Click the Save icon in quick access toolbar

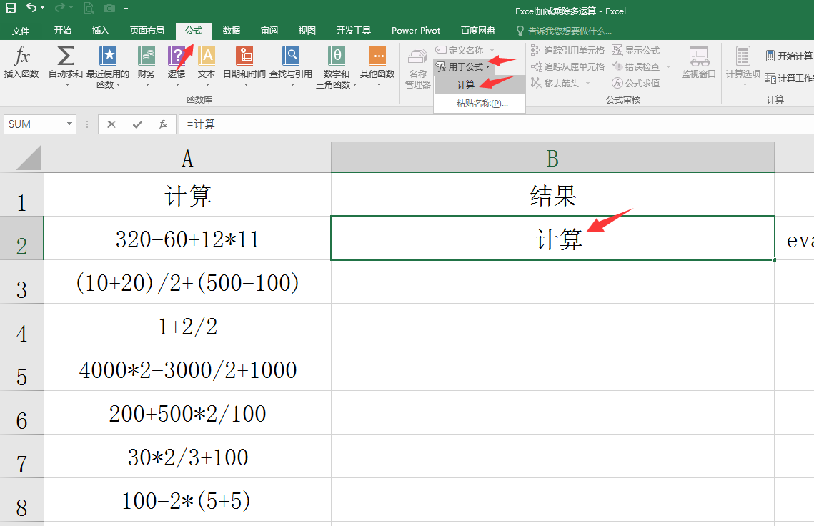[11, 9]
